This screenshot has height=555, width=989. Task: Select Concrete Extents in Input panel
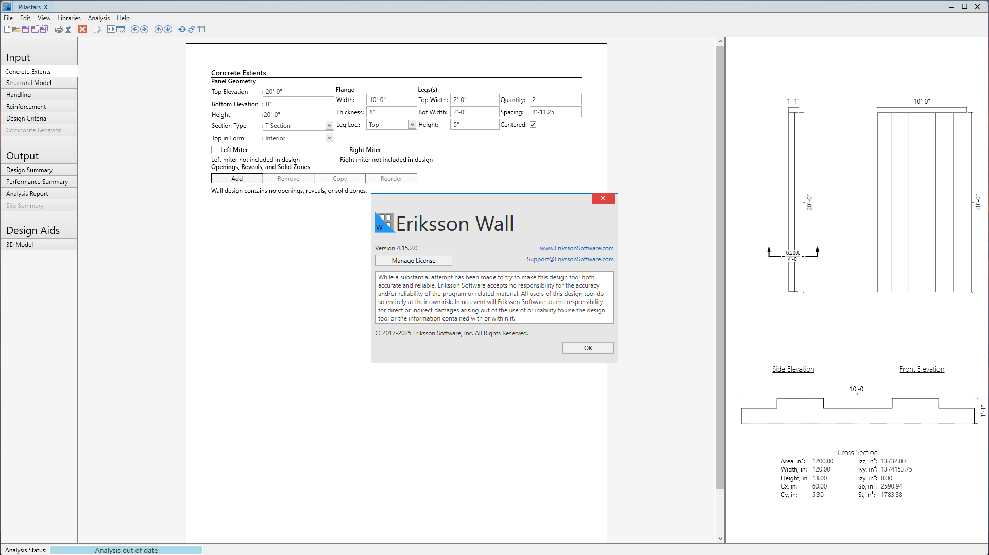point(39,72)
